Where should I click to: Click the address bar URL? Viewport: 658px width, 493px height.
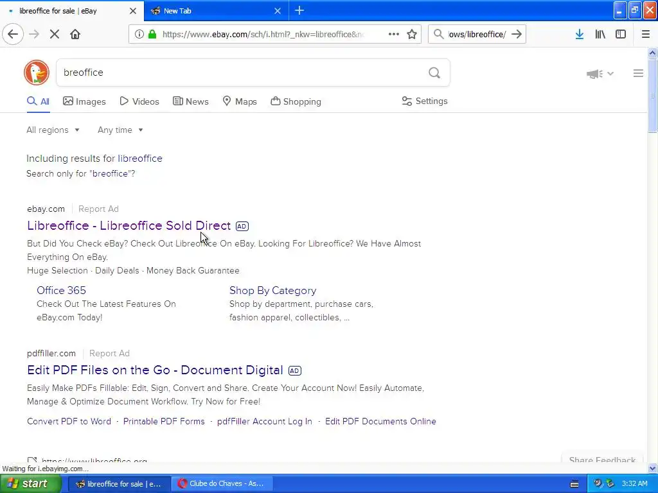point(263,35)
